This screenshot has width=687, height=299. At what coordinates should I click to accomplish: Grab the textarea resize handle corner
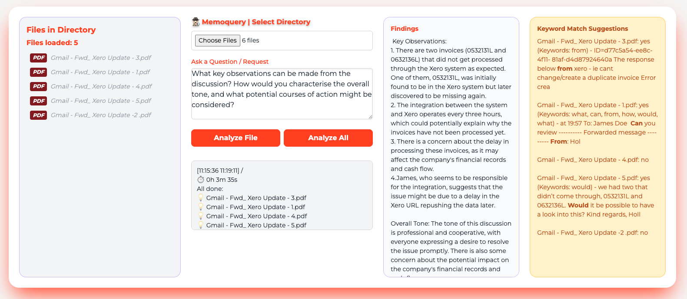(370, 117)
